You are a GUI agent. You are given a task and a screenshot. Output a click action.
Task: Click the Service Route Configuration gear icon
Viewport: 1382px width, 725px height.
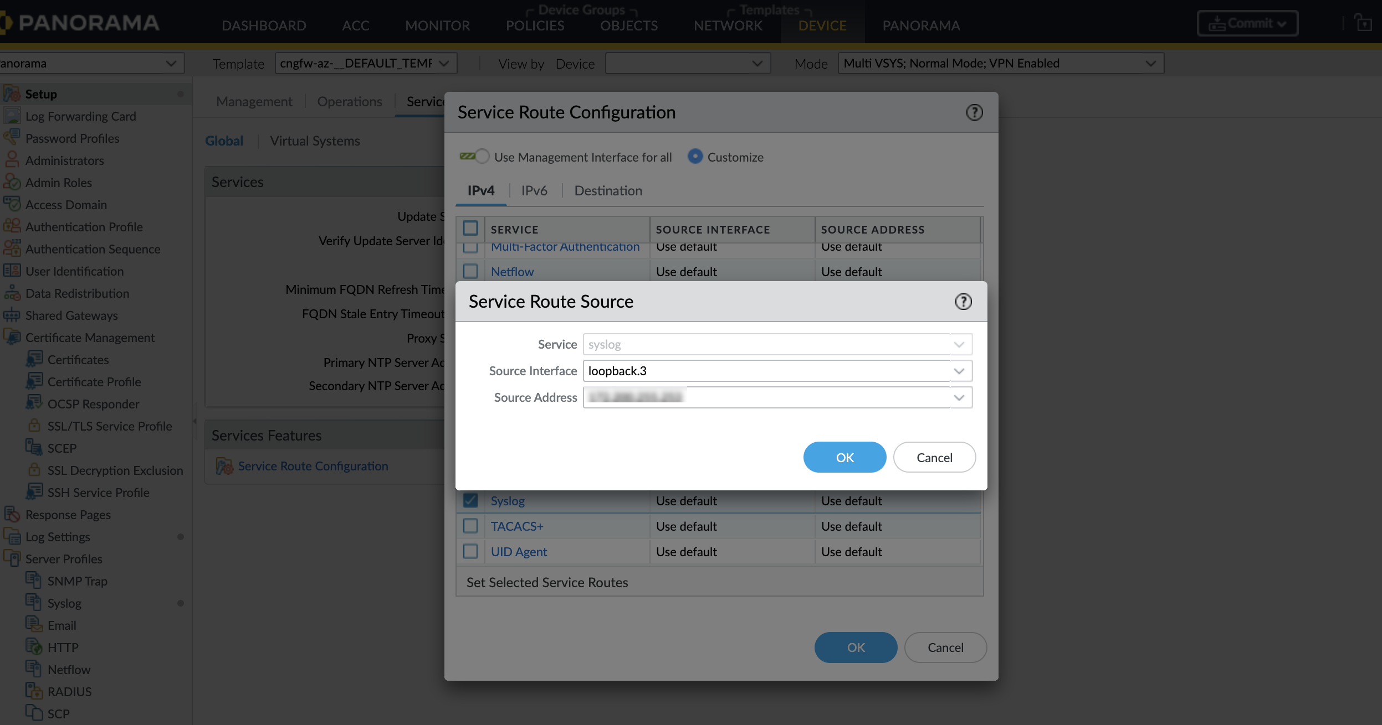[224, 467]
